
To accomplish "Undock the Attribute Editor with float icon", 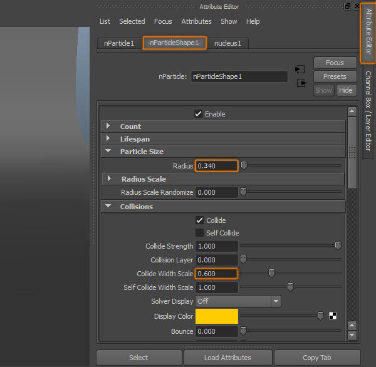I will point(348,6).
